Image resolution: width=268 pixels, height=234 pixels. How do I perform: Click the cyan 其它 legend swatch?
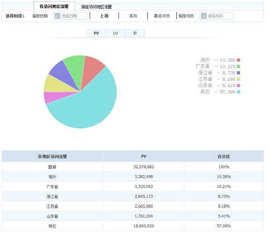(239, 92)
